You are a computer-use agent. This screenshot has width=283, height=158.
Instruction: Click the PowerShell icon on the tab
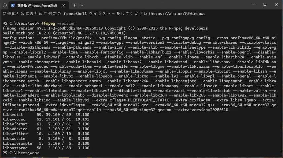tap(13, 5)
